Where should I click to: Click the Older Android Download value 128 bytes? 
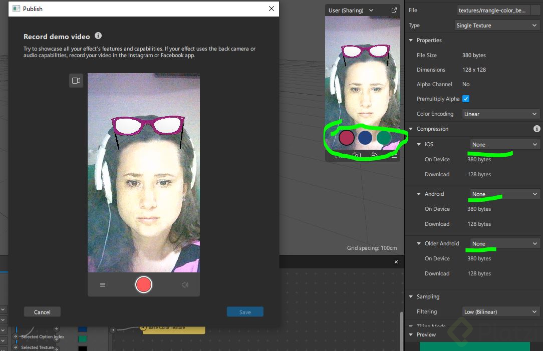[x=479, y=273]
